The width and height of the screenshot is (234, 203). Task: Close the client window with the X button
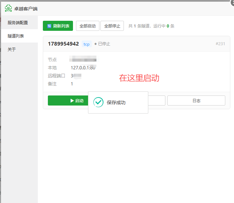(x=233, y=3)
